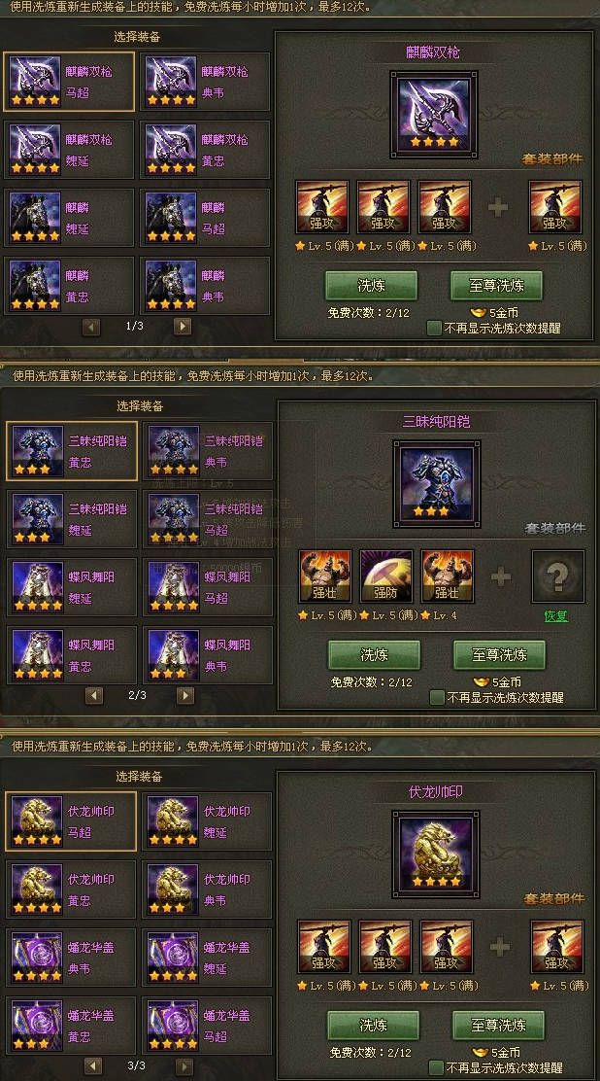The width and height of the screenshot is (600, 1081).
Task: Click the green 恢复 link
Action: 556,616
